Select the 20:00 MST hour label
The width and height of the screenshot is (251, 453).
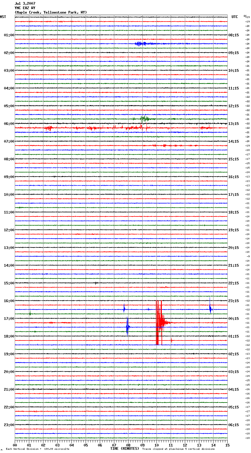click(9, 372)
